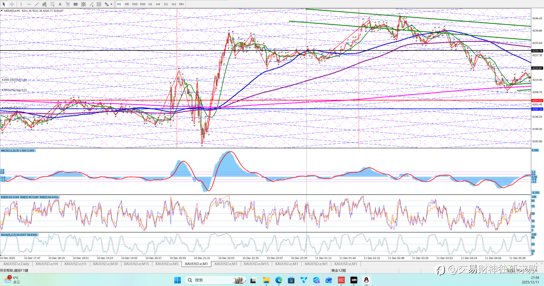Select the Fibonacci retracement tool
Screen dimensions: 544x286
[52, 4]
